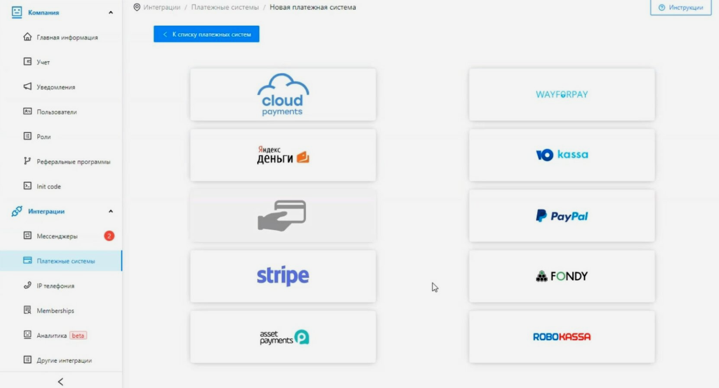
Task: Select the Stripe payment card
Action: coord(283,276)
